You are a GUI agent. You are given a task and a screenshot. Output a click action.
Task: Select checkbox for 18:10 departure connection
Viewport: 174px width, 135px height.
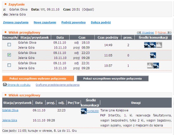9,44
